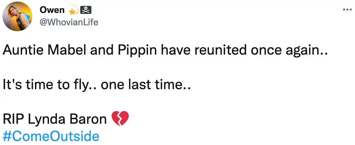
Task: Click the words "Auntie Mabel" in tweet
Action: coord(41,51)
